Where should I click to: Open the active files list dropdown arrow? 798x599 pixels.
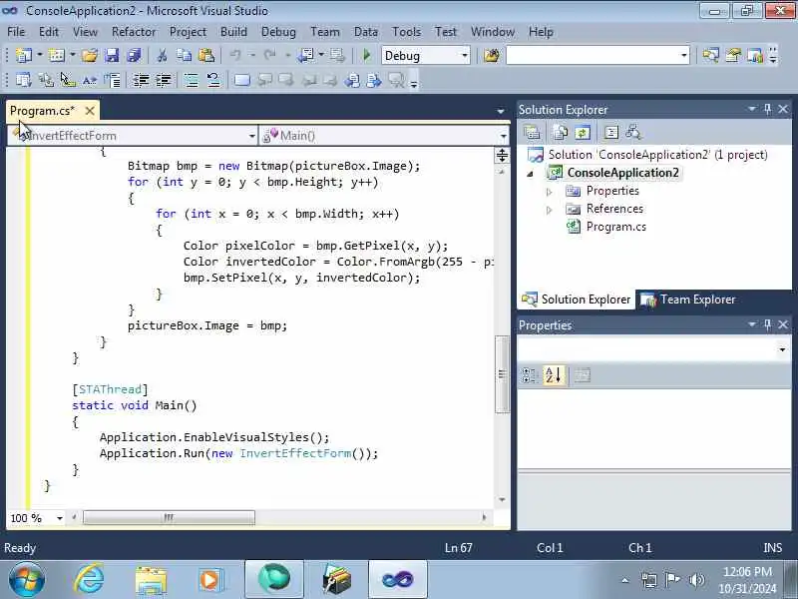501,111
